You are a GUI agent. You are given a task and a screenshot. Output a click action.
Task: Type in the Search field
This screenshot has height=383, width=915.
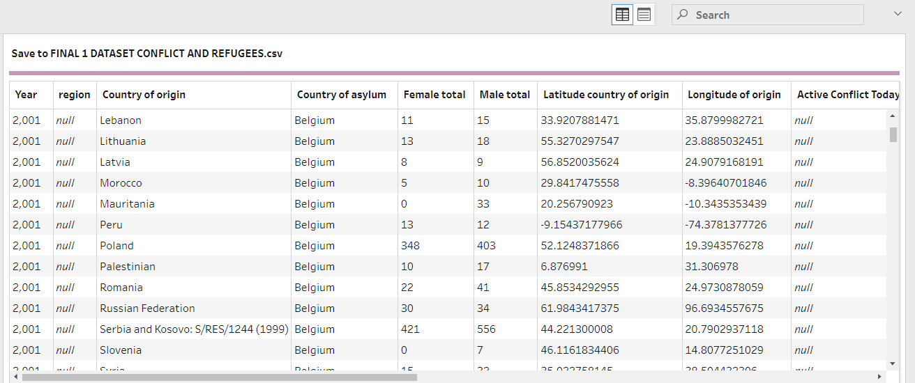tap(774, 15)
